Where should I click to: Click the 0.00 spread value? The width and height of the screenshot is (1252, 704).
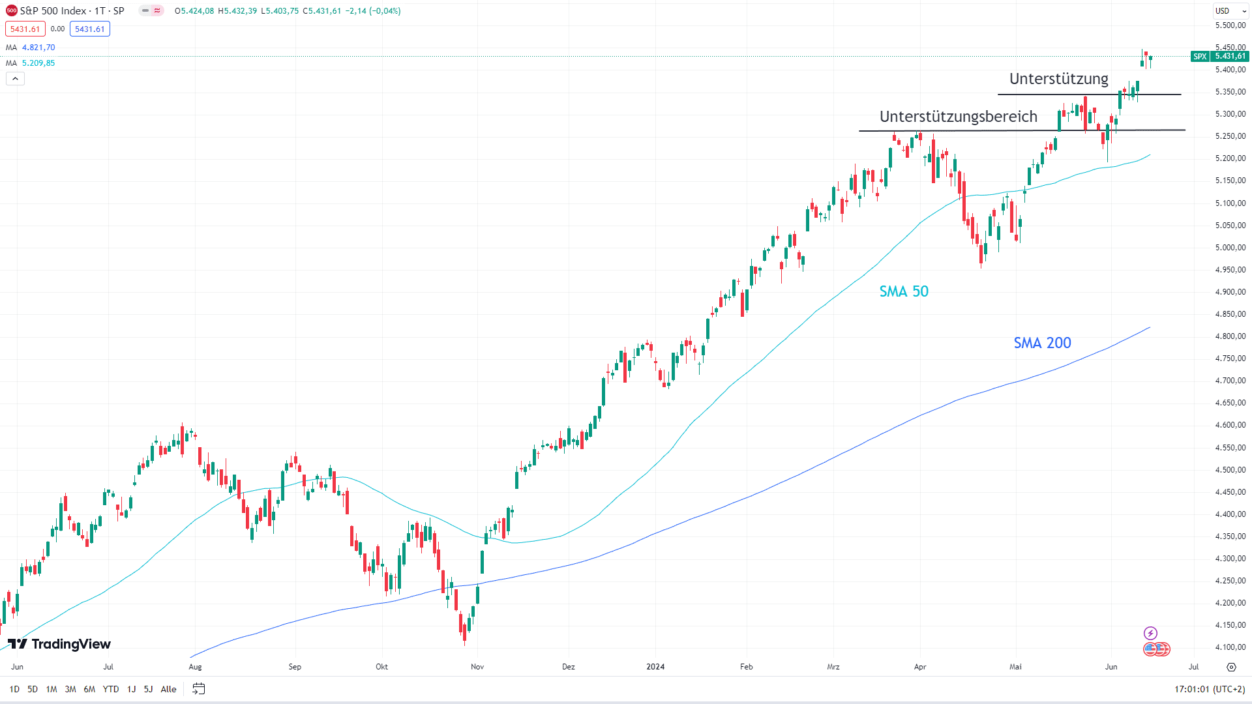57,29
